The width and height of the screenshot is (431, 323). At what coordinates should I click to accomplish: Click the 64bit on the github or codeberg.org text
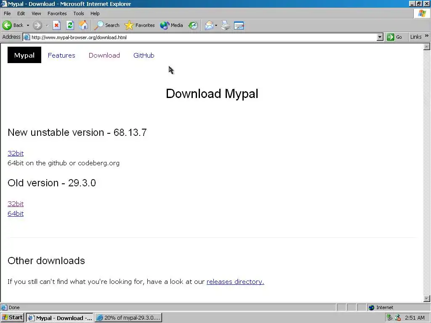[x=64, y=163]
